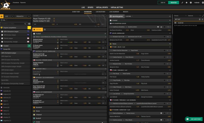Image resolution: width=204 pixels, height=123 pixels.
Task: Click the mCHEZA logo
Action: click(x=6, y=5)
